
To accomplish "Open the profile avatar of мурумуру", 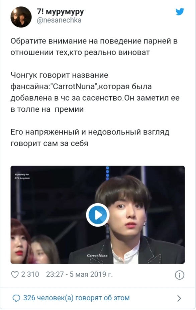I will coord(21,17).
